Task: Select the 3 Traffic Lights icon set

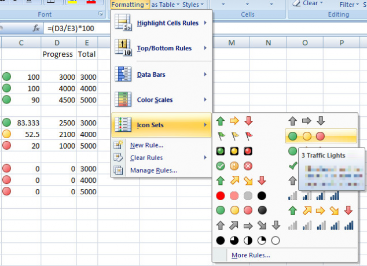Action: 321,136
